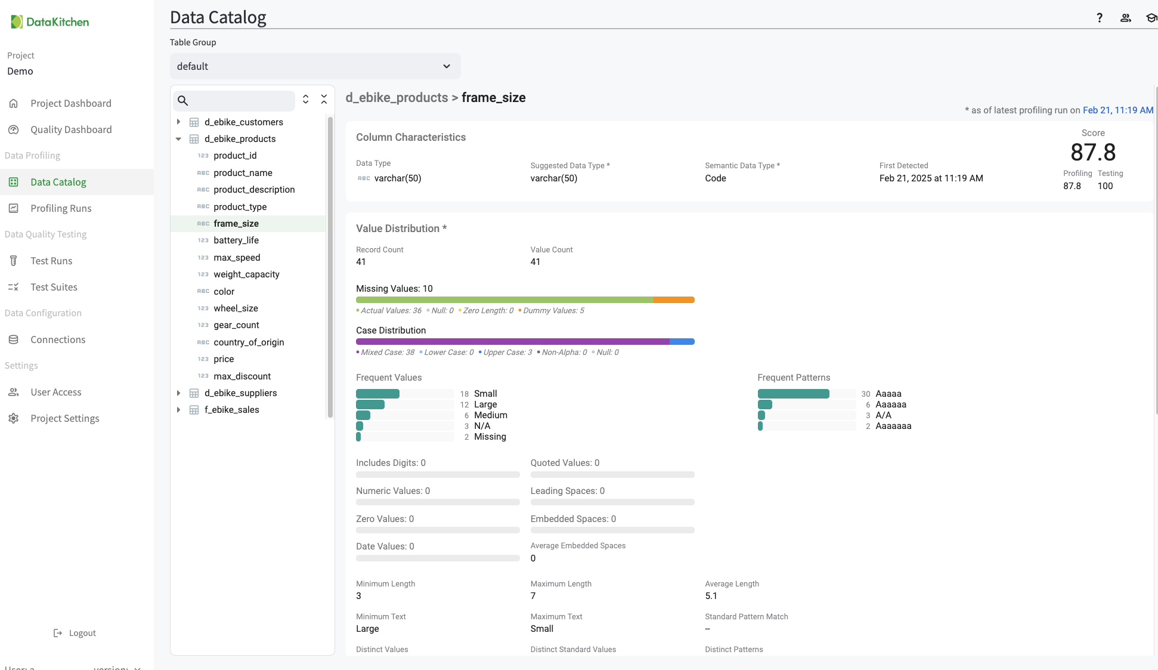Collapse the d_ebike_products table node
Image resolution: width=1158 pixels, height=670 pixels.
178,139
